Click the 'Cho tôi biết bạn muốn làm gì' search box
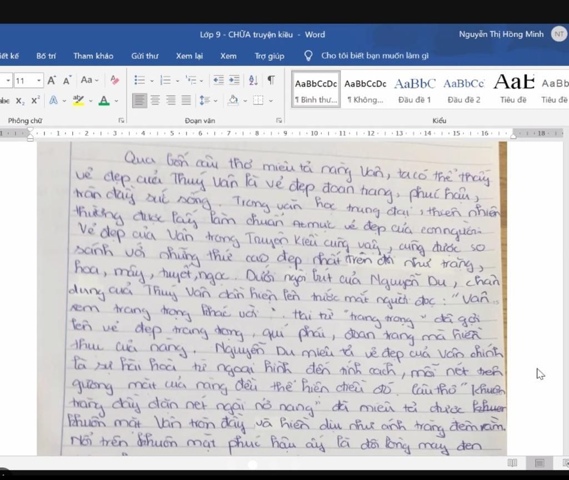 (375, 56)
